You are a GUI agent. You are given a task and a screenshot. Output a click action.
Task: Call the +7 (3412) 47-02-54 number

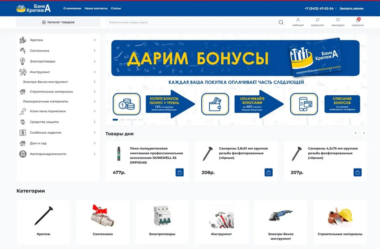[319, 9]
